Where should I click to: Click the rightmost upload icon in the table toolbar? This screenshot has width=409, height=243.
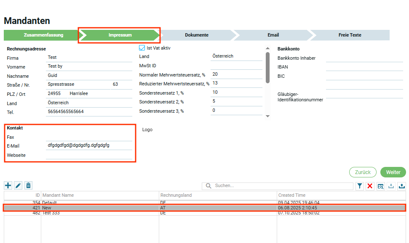(x=401, y=186)
